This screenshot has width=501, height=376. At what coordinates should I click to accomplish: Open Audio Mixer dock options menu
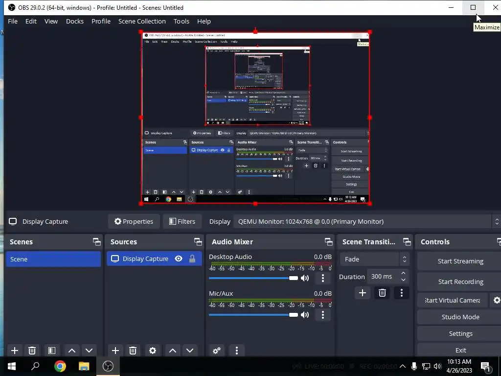[237, 351]
